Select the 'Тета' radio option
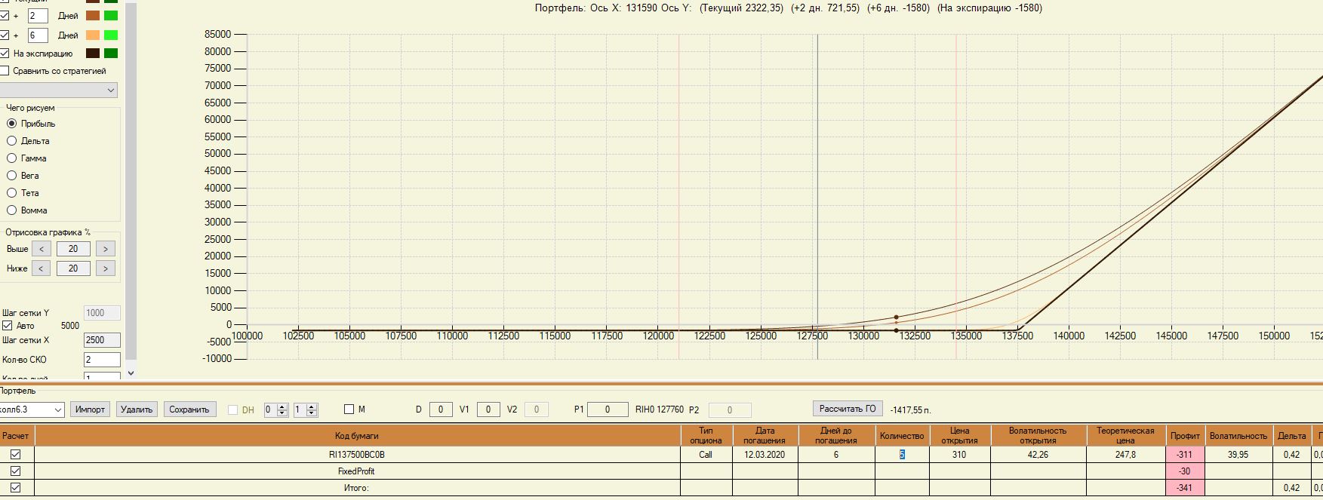The height and width of the screenshot is (500, 1323). coord(11,193)
